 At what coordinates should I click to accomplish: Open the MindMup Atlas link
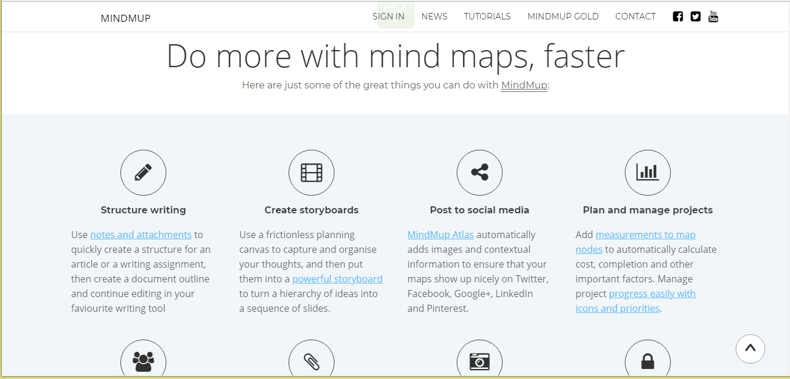[x=441, y=235]
